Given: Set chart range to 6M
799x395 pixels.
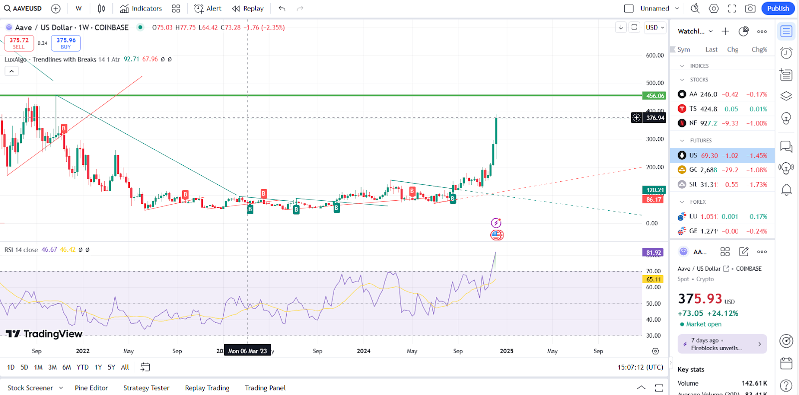Looking at the screenshot, I should (66, 367).
